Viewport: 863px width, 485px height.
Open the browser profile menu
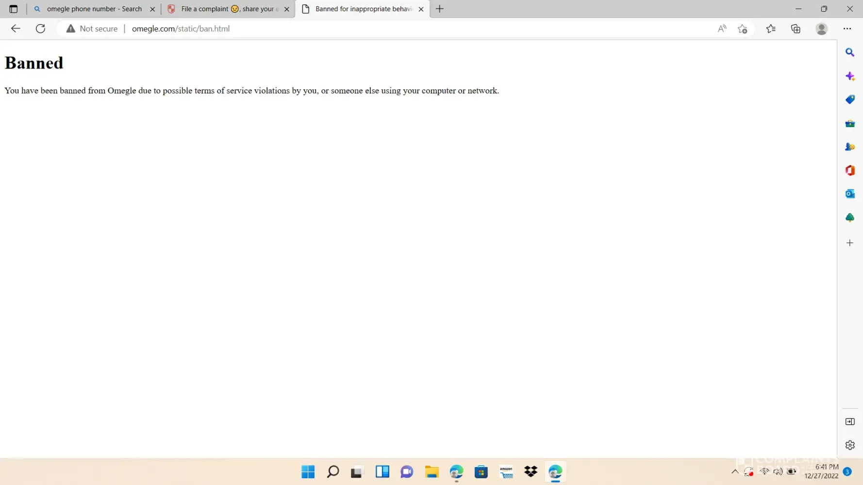click(x=821, y=29)
